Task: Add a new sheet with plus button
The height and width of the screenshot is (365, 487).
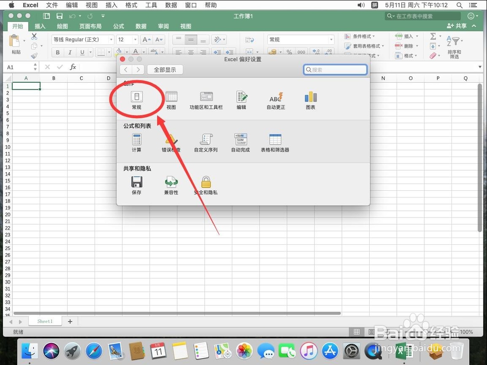Action: (70, 321)
